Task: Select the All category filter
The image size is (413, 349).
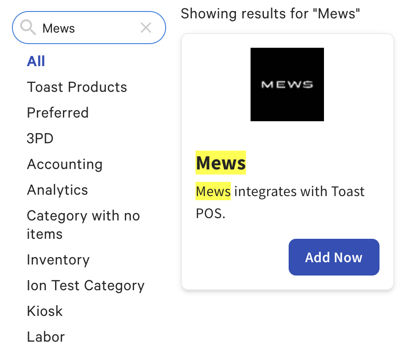Action: tap(36, 62)
